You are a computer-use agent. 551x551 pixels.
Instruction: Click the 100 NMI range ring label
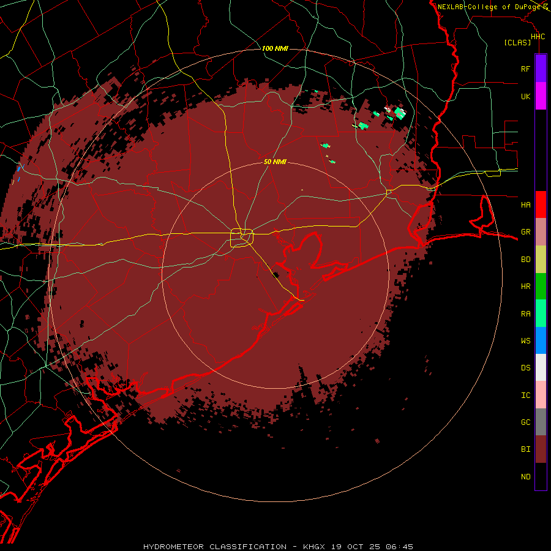[x=275, y=48]
